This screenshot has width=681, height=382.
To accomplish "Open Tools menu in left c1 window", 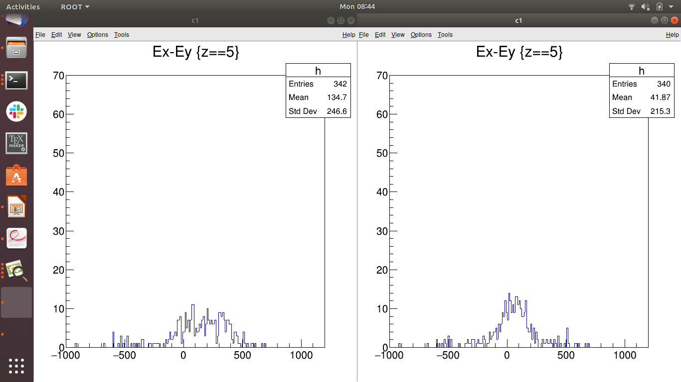I will 122,34.
